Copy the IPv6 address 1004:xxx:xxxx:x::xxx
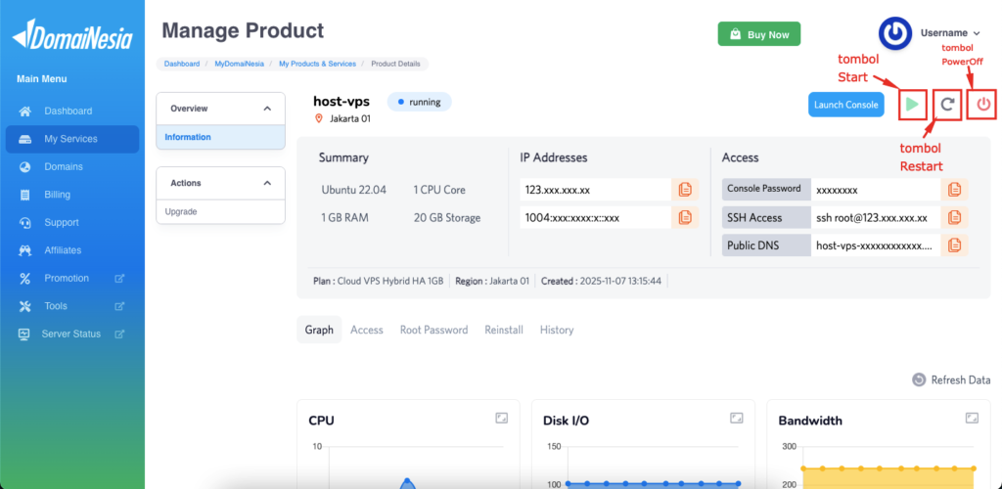 (685, 218)
